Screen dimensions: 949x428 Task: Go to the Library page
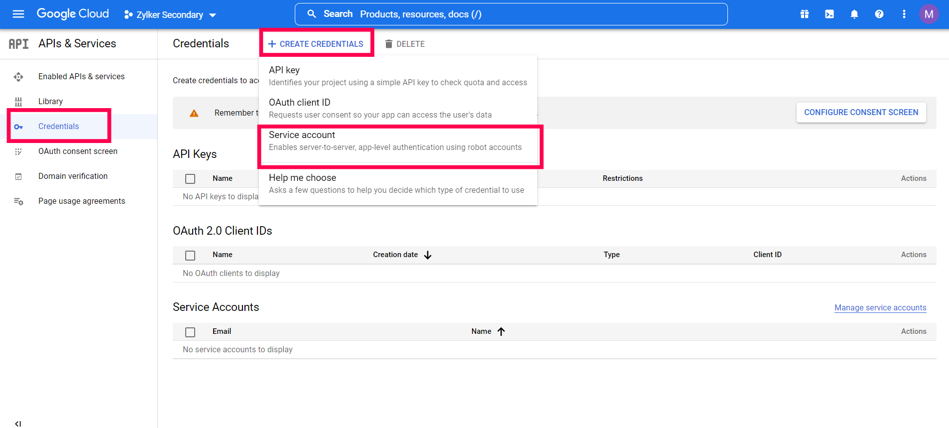click(51, 101)
